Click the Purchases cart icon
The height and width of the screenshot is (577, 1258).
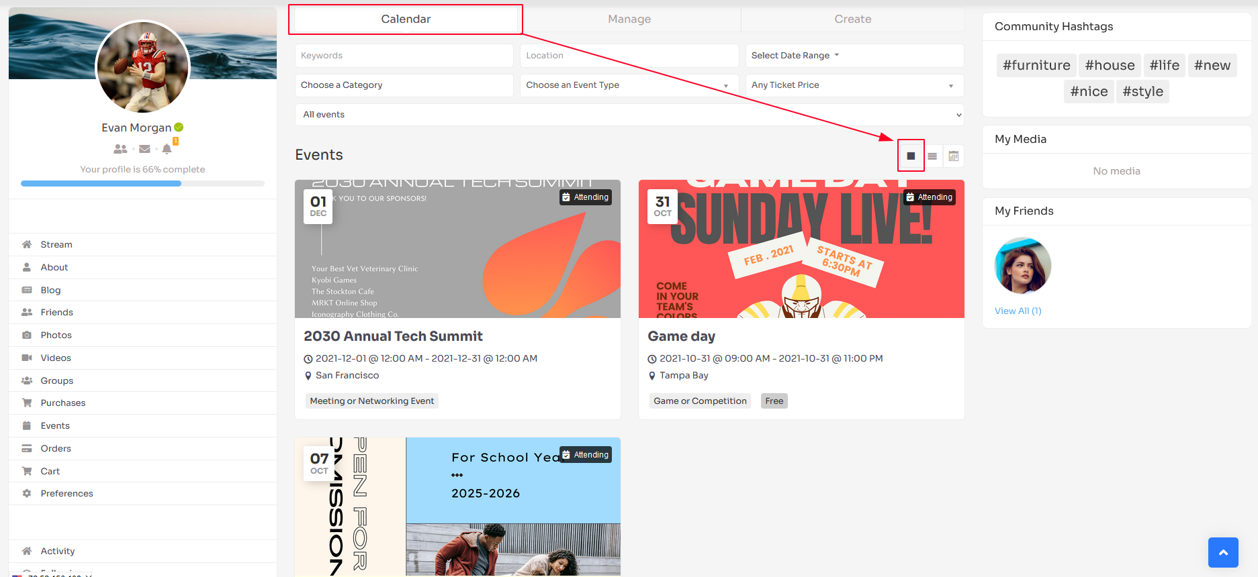[x=27, y=403]
